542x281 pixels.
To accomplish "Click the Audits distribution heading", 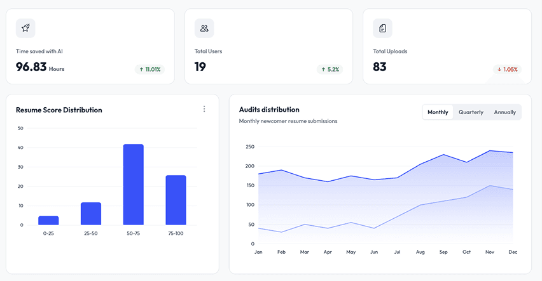I will 269,110.
